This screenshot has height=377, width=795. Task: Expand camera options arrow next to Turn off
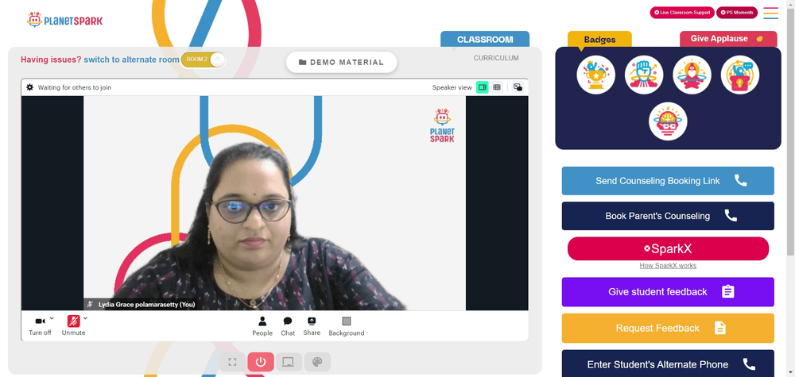pos(52,318)
